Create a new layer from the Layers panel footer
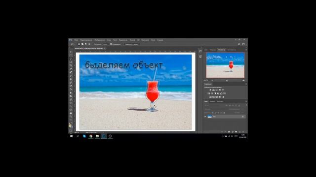This screenshot has height=177, width=316. pos(239,132)
